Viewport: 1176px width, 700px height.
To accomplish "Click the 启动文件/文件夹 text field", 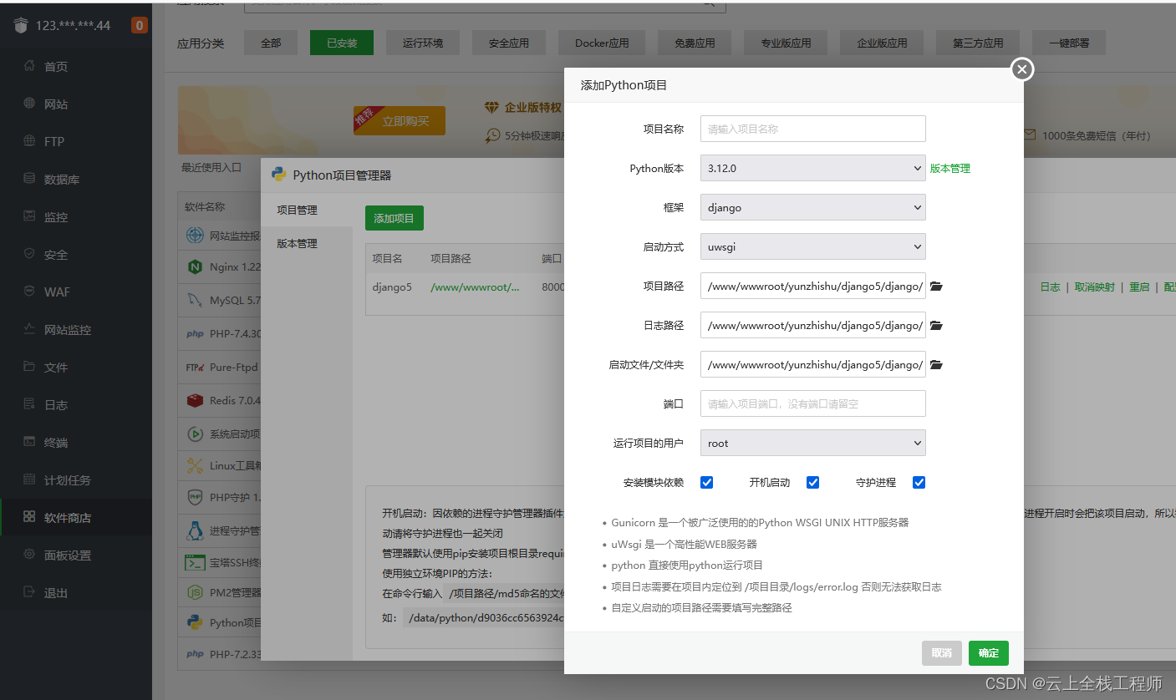I will coord(812,364).
